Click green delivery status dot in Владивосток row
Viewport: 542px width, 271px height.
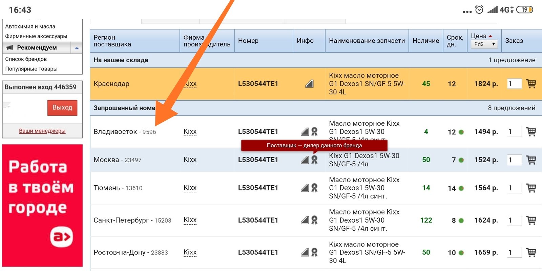pyautogui.click(x=461, y=132)
